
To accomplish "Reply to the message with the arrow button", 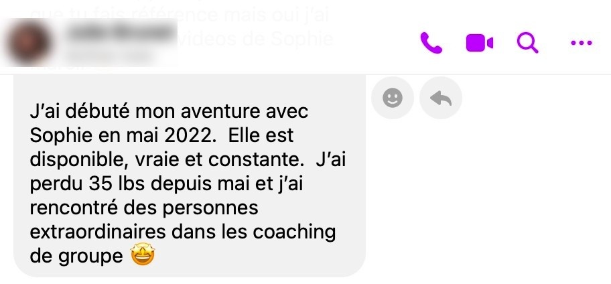I will pos(441,98).
